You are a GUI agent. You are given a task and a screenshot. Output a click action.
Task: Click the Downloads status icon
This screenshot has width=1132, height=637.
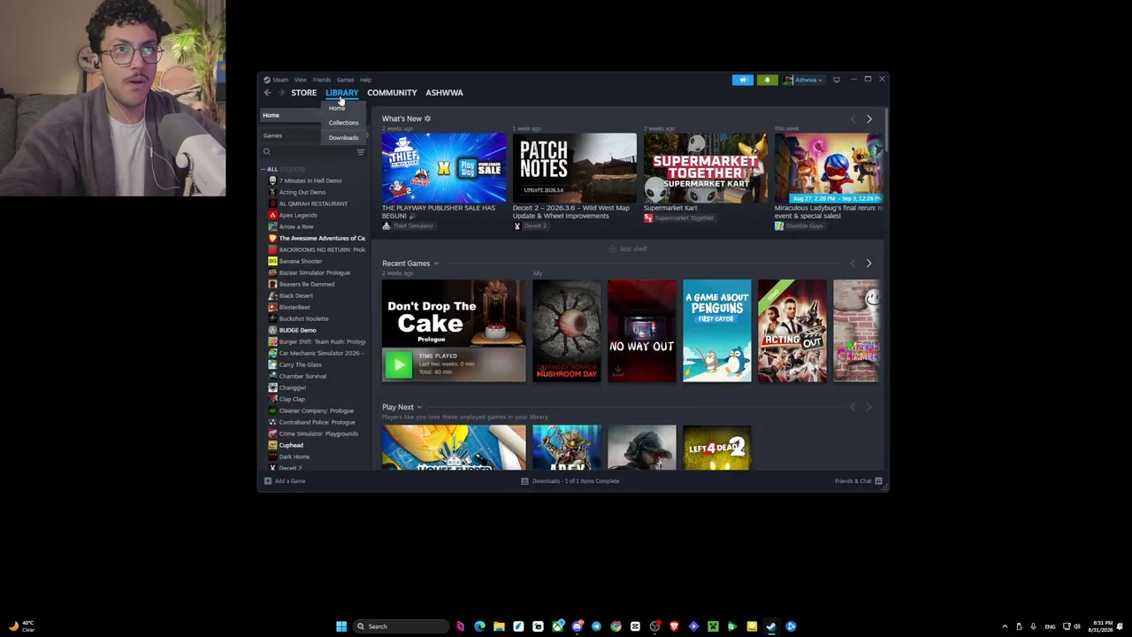(x=524, y=481)
